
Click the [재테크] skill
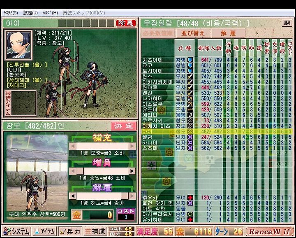point(16,85)
